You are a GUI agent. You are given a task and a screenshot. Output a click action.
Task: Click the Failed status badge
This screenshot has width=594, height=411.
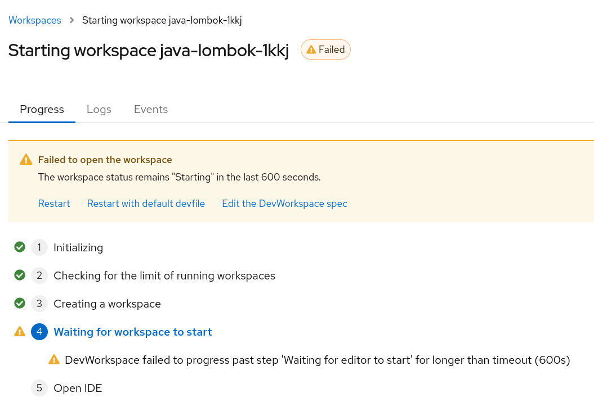point(325,50)
